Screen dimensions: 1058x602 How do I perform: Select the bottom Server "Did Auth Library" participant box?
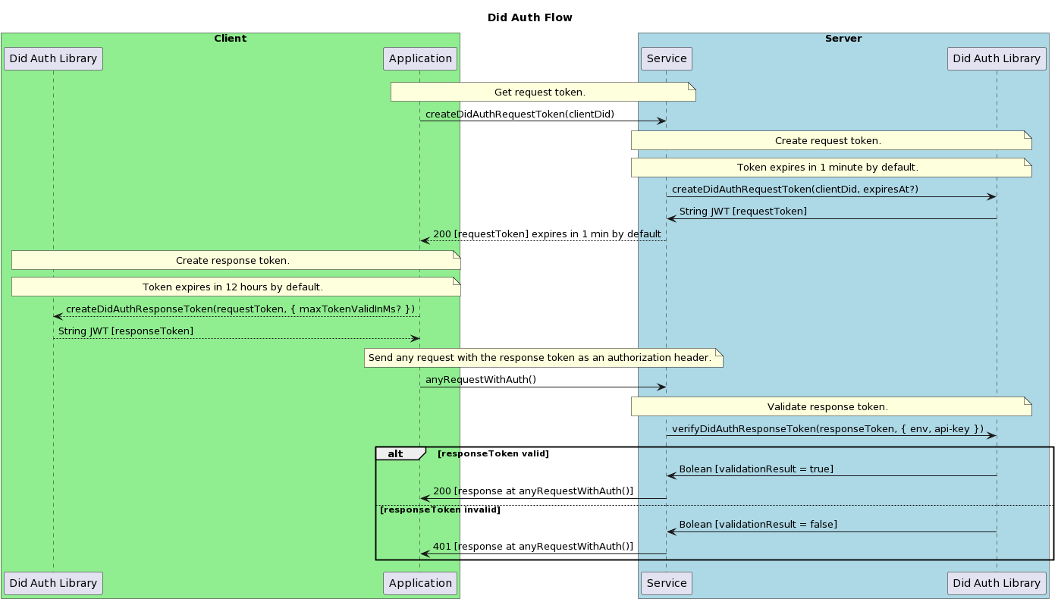point(997,583)
